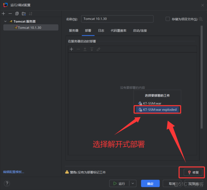Remove the deployment item with minus icon

coord(78,49)
